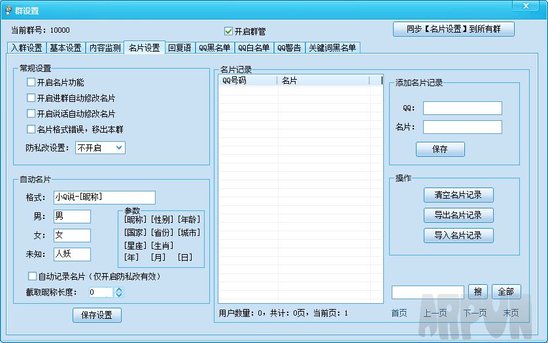Click 清空名片记录 button
Screen dimensions: 548x343
(458, 195)
